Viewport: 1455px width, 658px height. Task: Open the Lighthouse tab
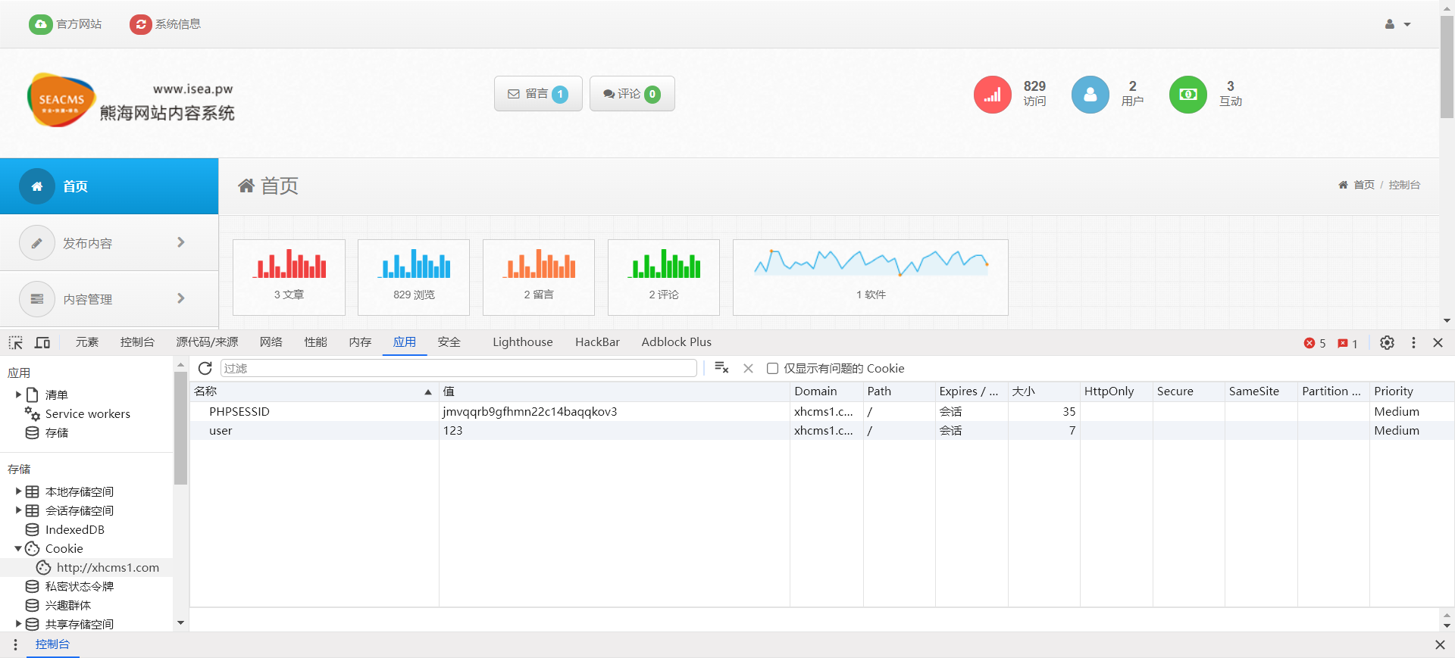tap(523, 342)
